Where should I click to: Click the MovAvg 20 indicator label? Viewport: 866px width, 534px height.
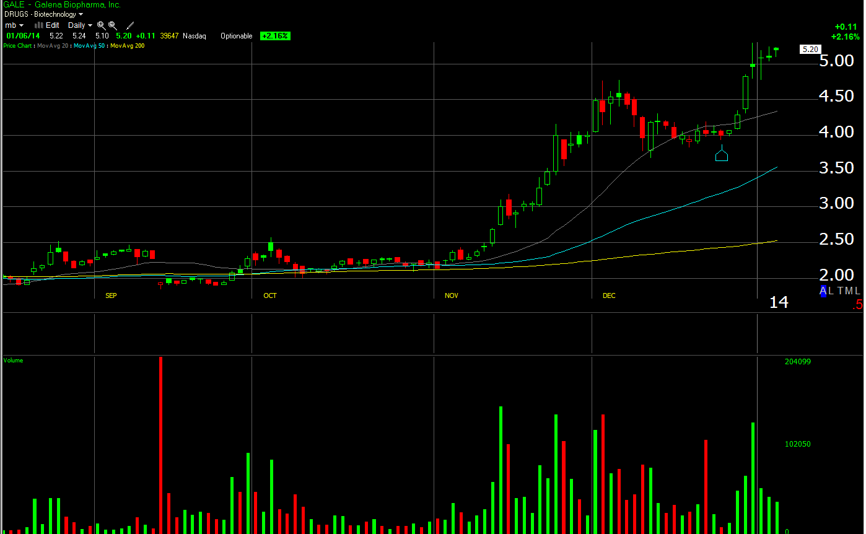53,46
